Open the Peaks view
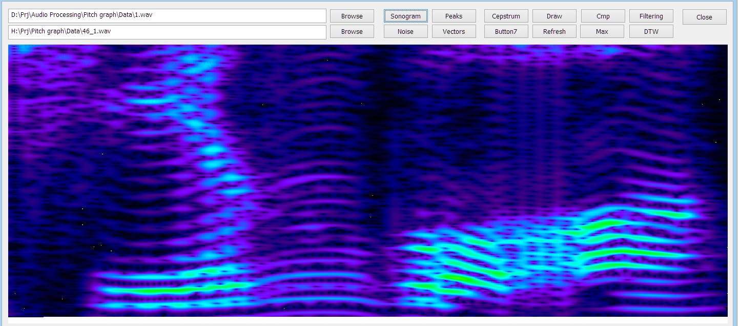 (454, 16)
